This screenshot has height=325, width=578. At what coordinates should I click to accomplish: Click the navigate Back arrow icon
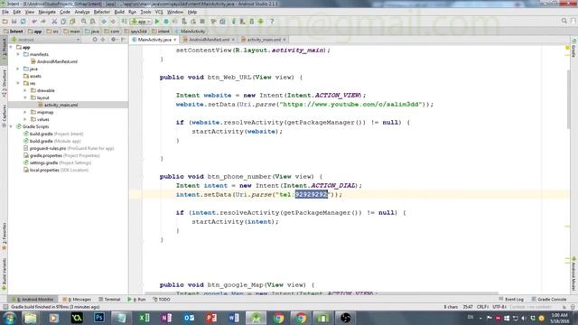pyautogui.click(x=104, y=22)
